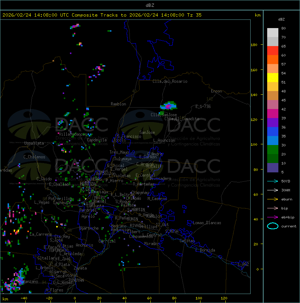Click the 'TUNUYAN' map label
Screen dimensions: 300x303
pos(76,280)
